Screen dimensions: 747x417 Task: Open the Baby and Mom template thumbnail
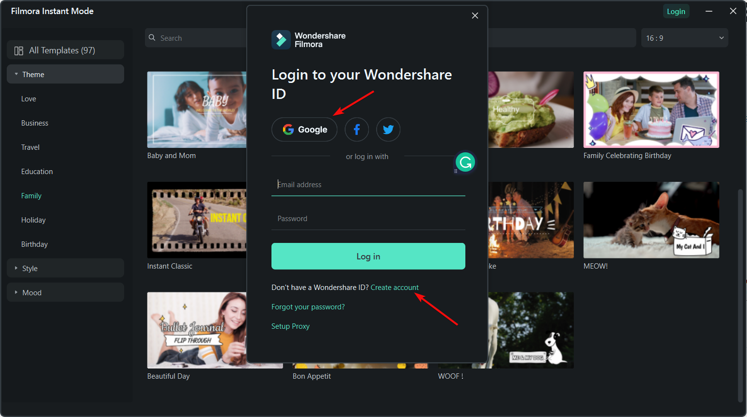(x=197, y=110)
